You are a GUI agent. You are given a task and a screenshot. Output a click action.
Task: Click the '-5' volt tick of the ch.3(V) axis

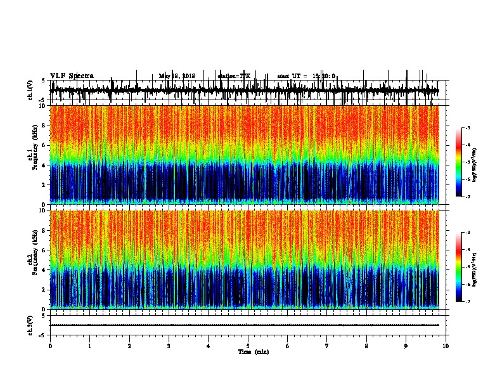[x=42, y=335]
